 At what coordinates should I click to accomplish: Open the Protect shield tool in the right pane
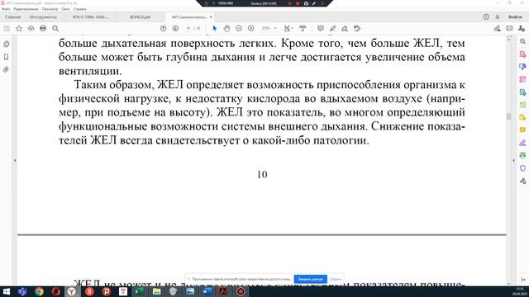click(x=522, y=168)
